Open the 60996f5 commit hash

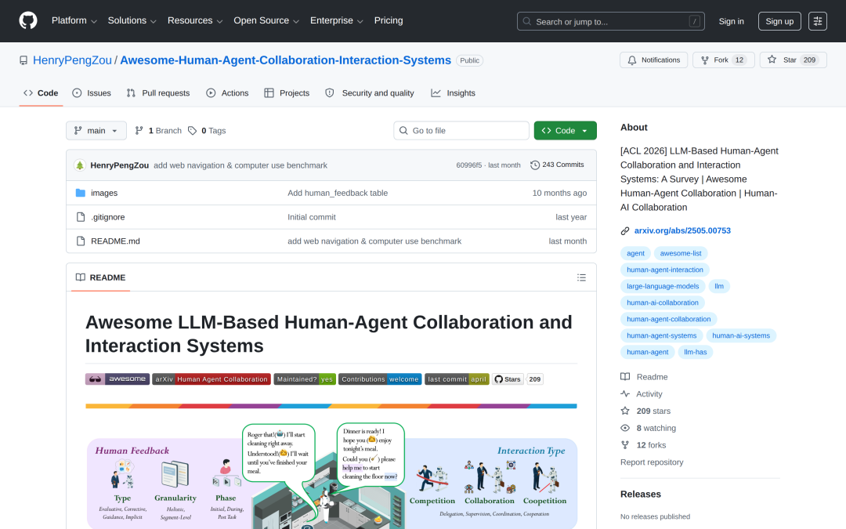pos(469,165)
